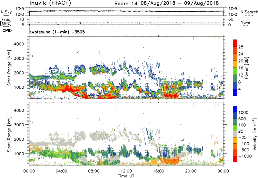
Task: Select the date range 08/Aug/2018 - 09/Aug/2018
Action: pos(180,3)
